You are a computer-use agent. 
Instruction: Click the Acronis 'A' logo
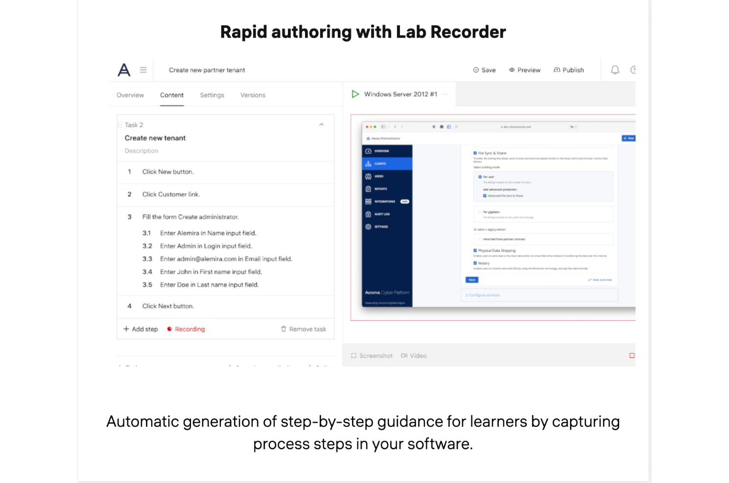(124, 70)
